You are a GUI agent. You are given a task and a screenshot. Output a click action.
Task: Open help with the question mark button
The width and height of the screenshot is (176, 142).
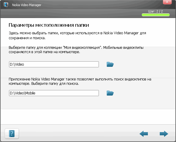(12, 133)
